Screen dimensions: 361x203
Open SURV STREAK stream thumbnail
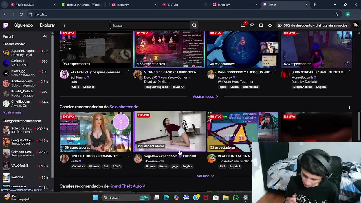316,49
